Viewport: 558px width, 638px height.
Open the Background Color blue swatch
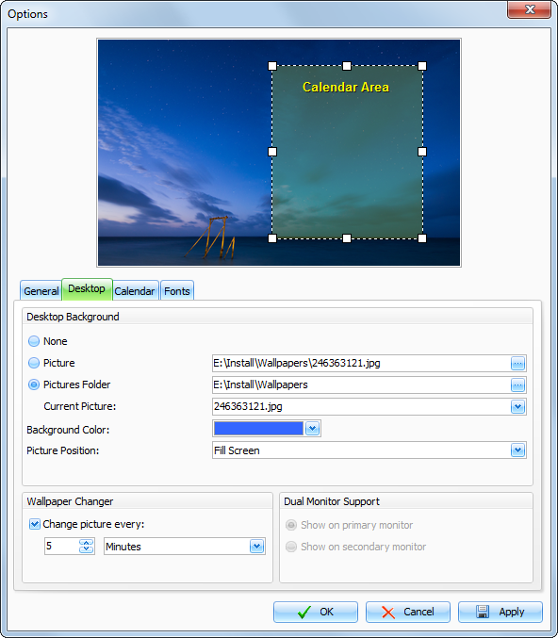259,429
